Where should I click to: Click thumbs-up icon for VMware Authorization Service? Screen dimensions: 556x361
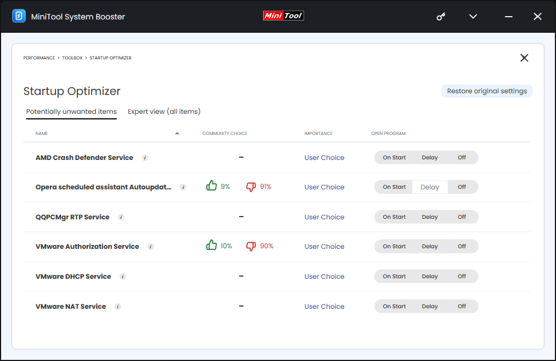point(211,245)
